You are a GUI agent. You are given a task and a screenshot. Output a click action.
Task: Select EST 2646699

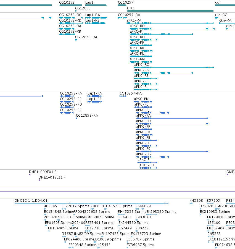[x=143, y=206]
